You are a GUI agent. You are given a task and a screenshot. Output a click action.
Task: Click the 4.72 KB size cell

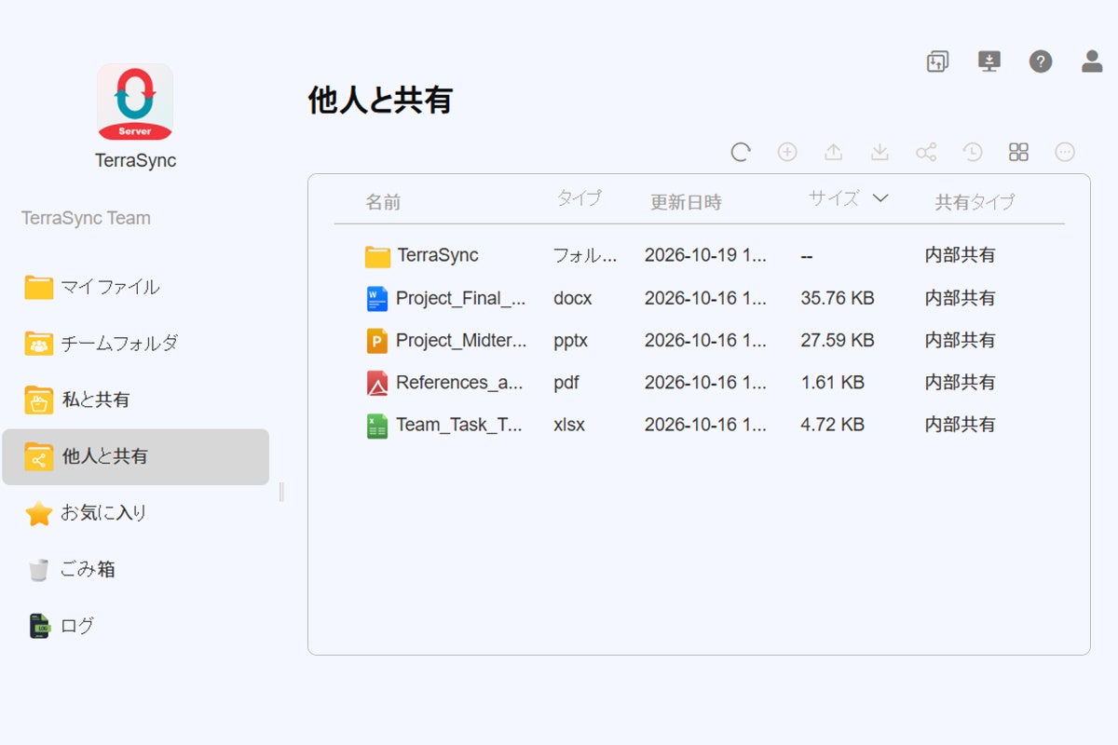click(833, 424)
